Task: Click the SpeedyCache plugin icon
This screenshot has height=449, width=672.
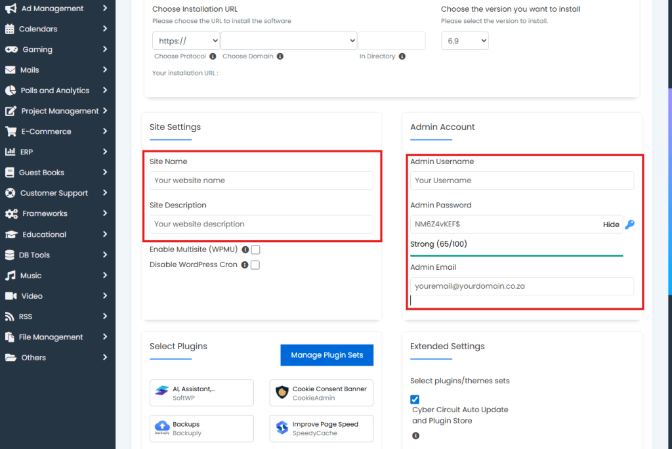Action: pos(282,428)
